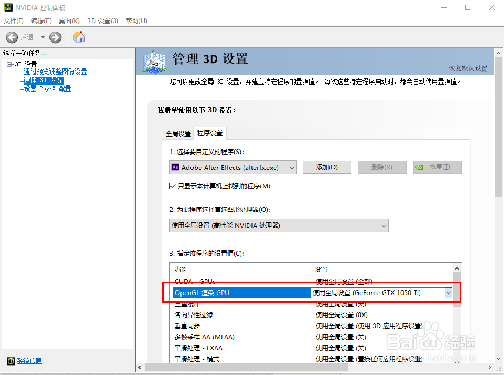Click the 3D cube graphic beside 管理 3D 设置
This screenshot has height=375, width=504.
[153, 63]
